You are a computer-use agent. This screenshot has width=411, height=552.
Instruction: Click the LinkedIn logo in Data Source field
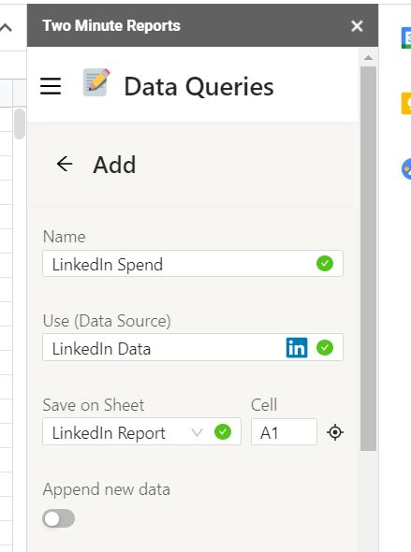point(297,347)
